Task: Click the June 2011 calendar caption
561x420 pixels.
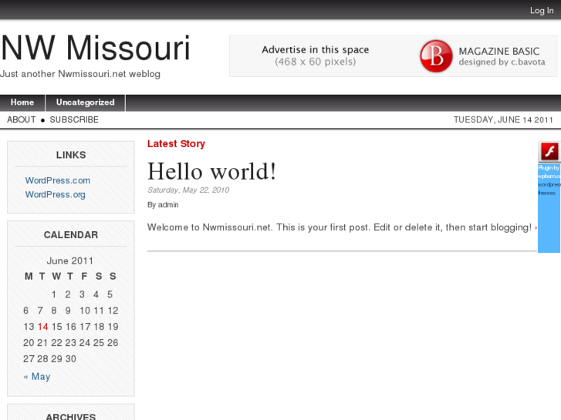Action: coord(69,261)
